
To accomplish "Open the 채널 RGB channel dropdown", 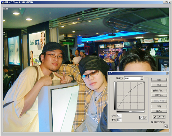I will tap(134, 78).
